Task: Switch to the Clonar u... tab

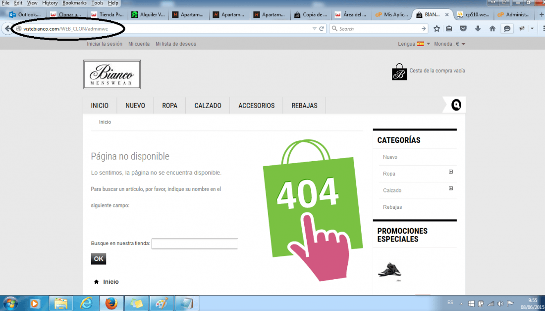Action: pyautogui.click(x=66, y=14)
